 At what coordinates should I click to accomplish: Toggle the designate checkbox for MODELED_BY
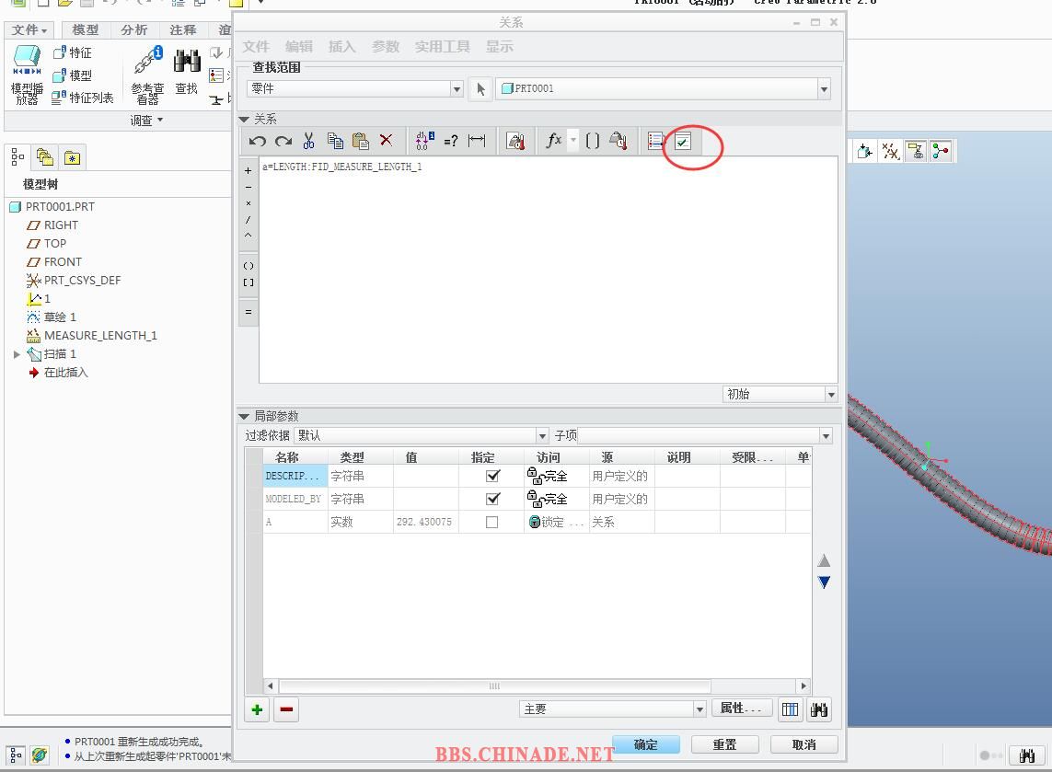[x=492, y=499]
